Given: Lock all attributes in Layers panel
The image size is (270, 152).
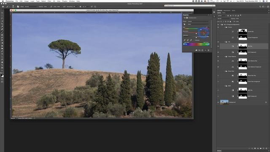Looking at the screenshot, I should point(230,22).
